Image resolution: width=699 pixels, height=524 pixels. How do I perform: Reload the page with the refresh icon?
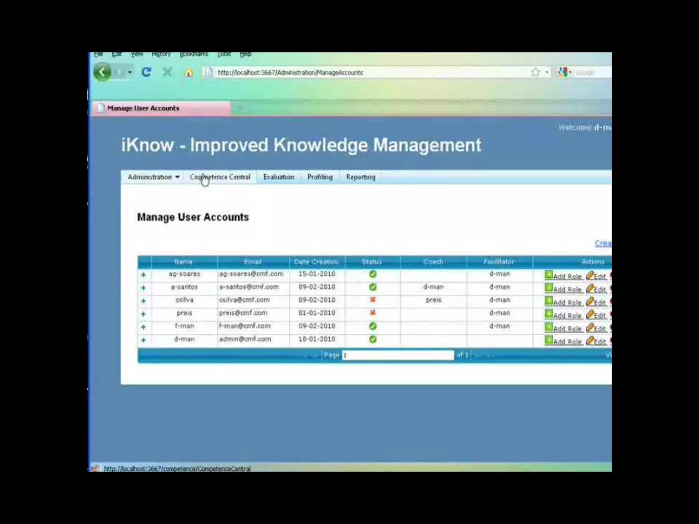146,72
